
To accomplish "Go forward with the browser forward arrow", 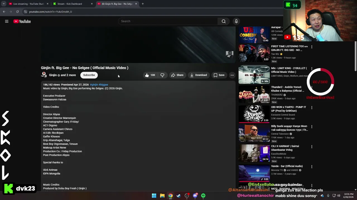I will pos(11,12).
